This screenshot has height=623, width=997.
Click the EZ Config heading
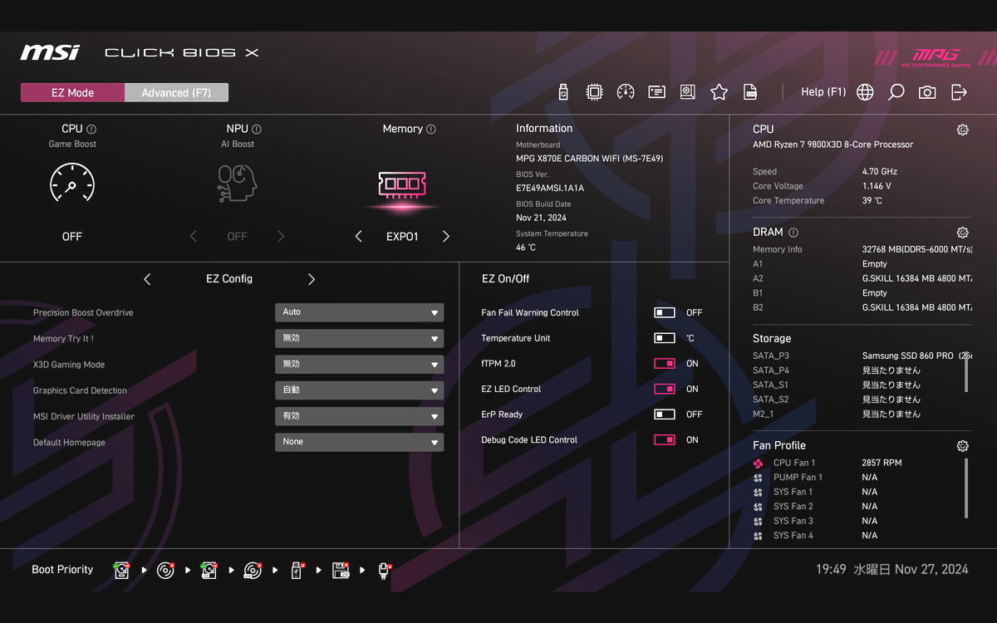click(x=229, y=279)
